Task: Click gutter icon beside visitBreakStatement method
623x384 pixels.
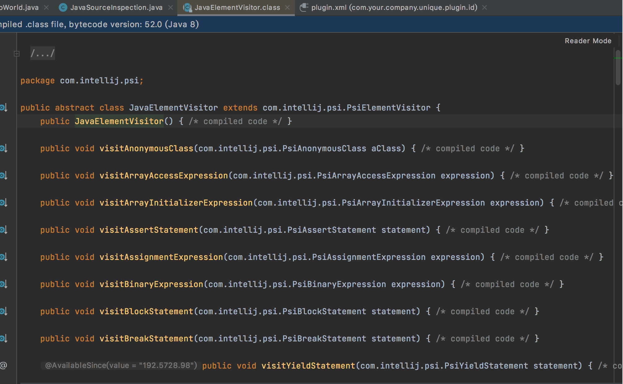Action: (3, 339)
